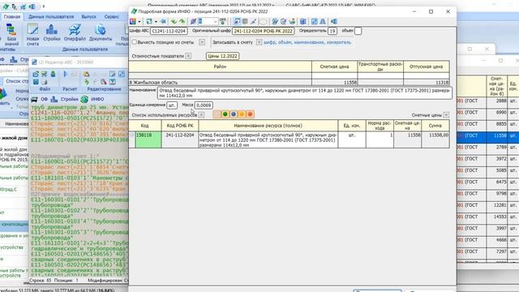
Task: Click the 'Наименование ресурса (полное)' column header
Action: [x=268, y=126]
